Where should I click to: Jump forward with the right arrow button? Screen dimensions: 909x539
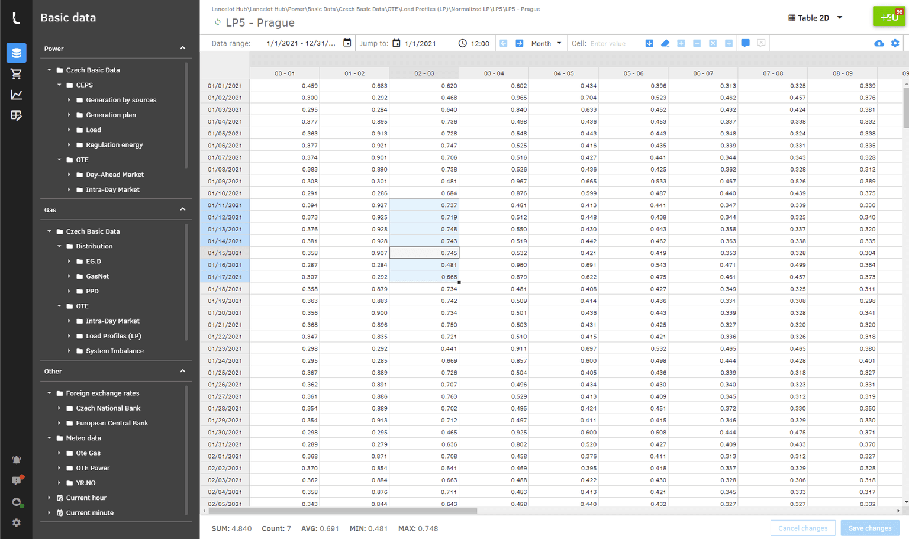pos(519,43)
